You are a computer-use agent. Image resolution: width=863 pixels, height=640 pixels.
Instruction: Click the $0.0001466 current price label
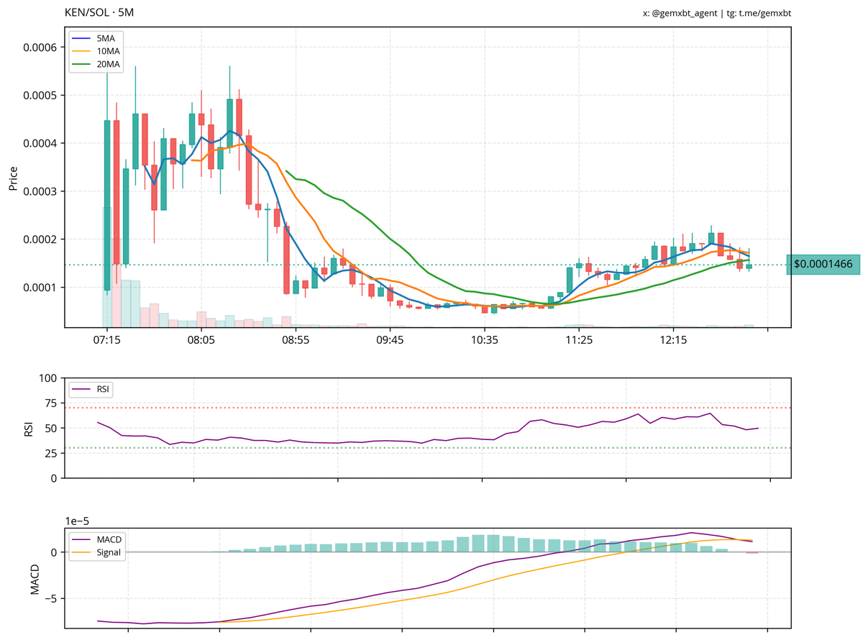tap(823, 265)
